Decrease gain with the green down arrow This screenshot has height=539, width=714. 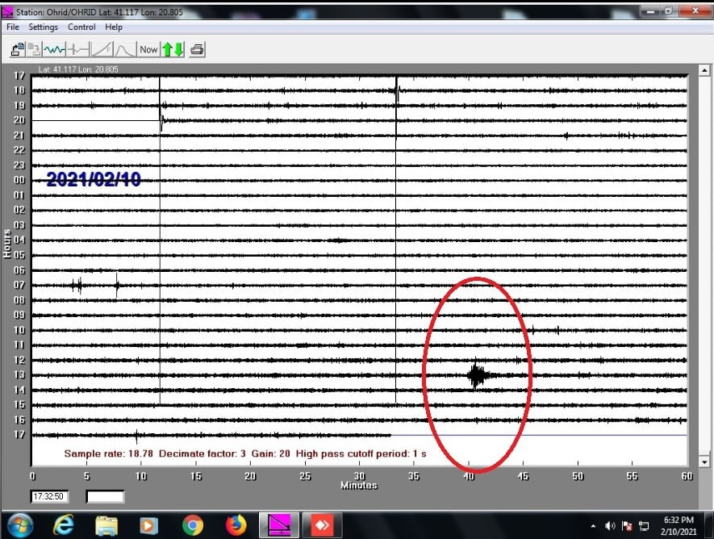(179, 49)
